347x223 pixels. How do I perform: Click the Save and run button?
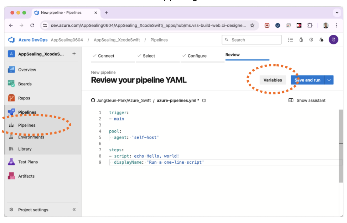(x=307, y=80)
